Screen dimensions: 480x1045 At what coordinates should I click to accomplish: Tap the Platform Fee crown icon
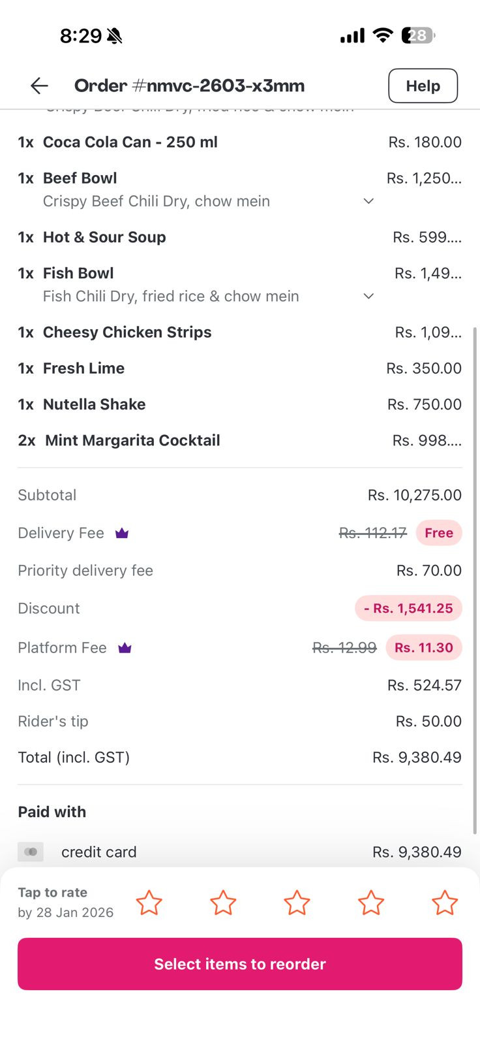coord(125,648)
